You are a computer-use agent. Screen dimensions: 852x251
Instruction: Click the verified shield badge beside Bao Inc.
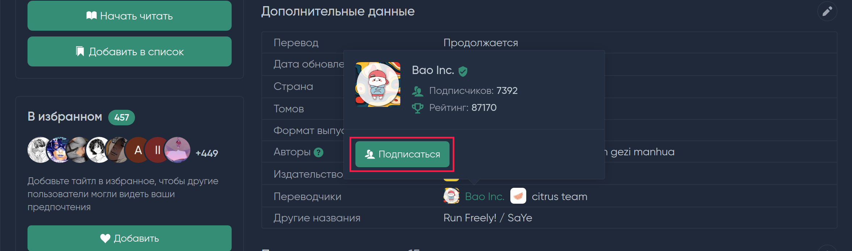(463, 71)
